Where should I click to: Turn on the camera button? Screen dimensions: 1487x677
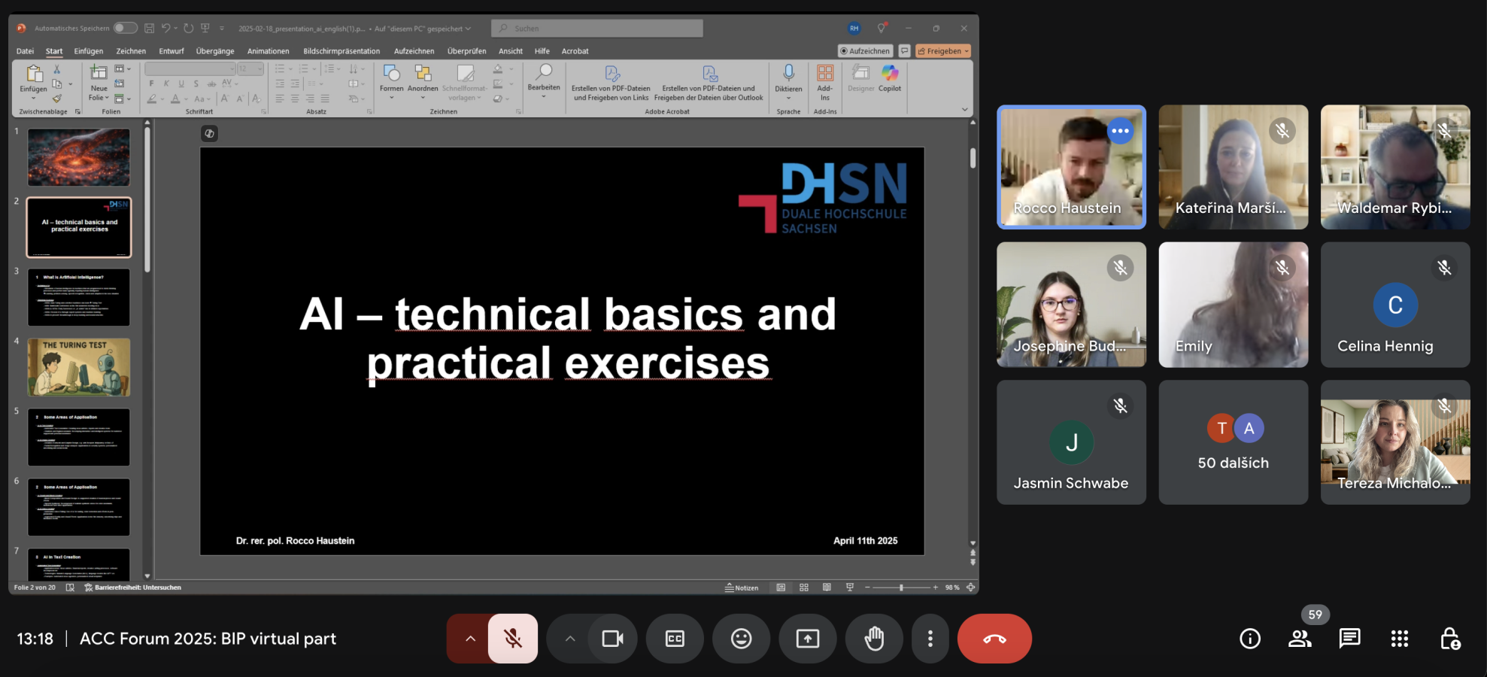tap(612, 639)
